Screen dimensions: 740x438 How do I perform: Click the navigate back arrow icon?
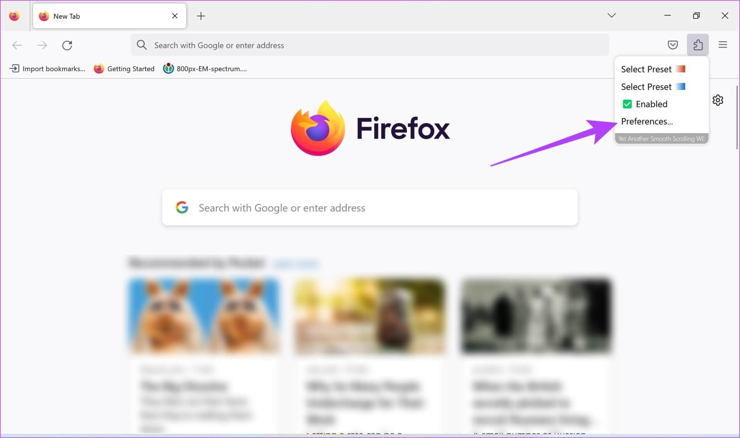[x=17, y=45]
